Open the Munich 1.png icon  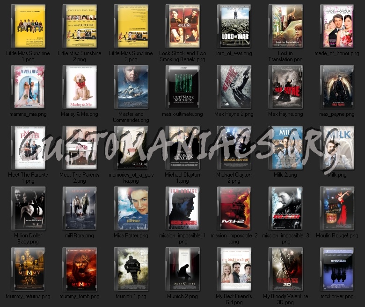pyautogui.click(x=131, y=269)
